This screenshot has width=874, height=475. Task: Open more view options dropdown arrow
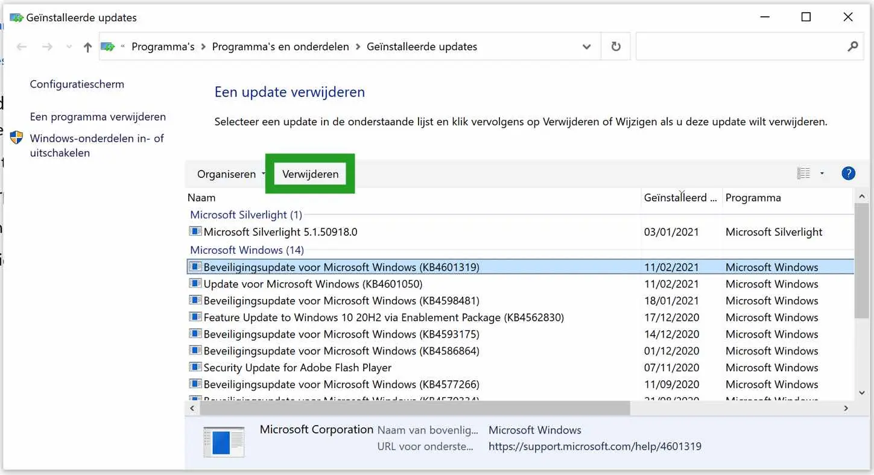click(822, 174)
